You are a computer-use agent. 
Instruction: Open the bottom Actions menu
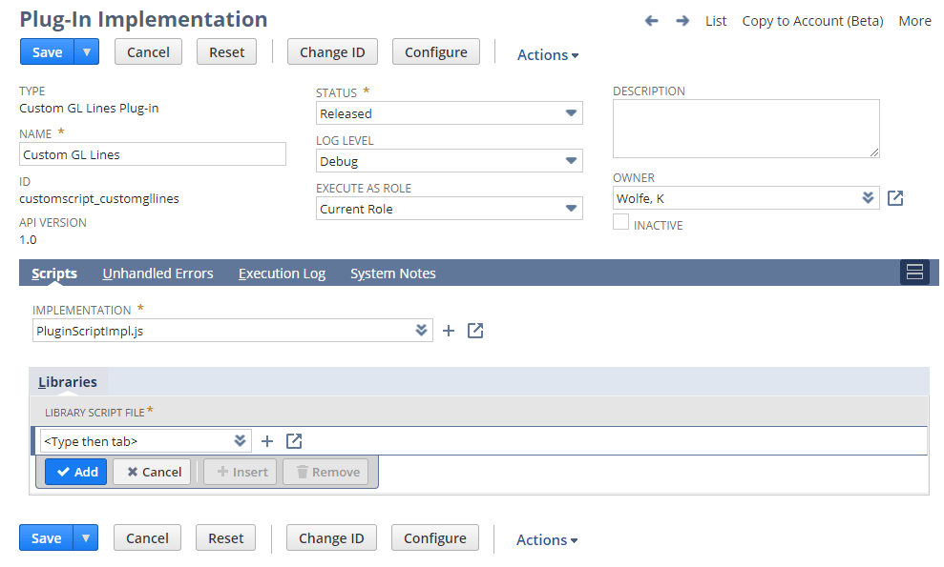tap(547, 540)
